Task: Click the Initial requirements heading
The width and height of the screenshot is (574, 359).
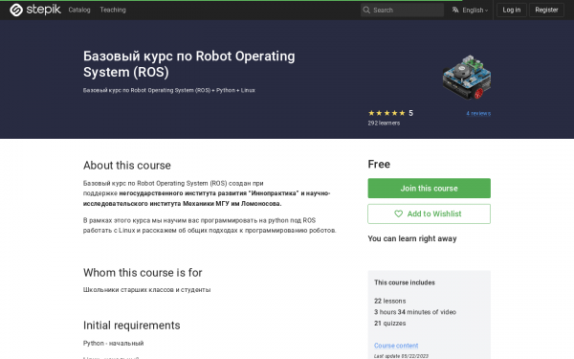Action: pos(131,325)
